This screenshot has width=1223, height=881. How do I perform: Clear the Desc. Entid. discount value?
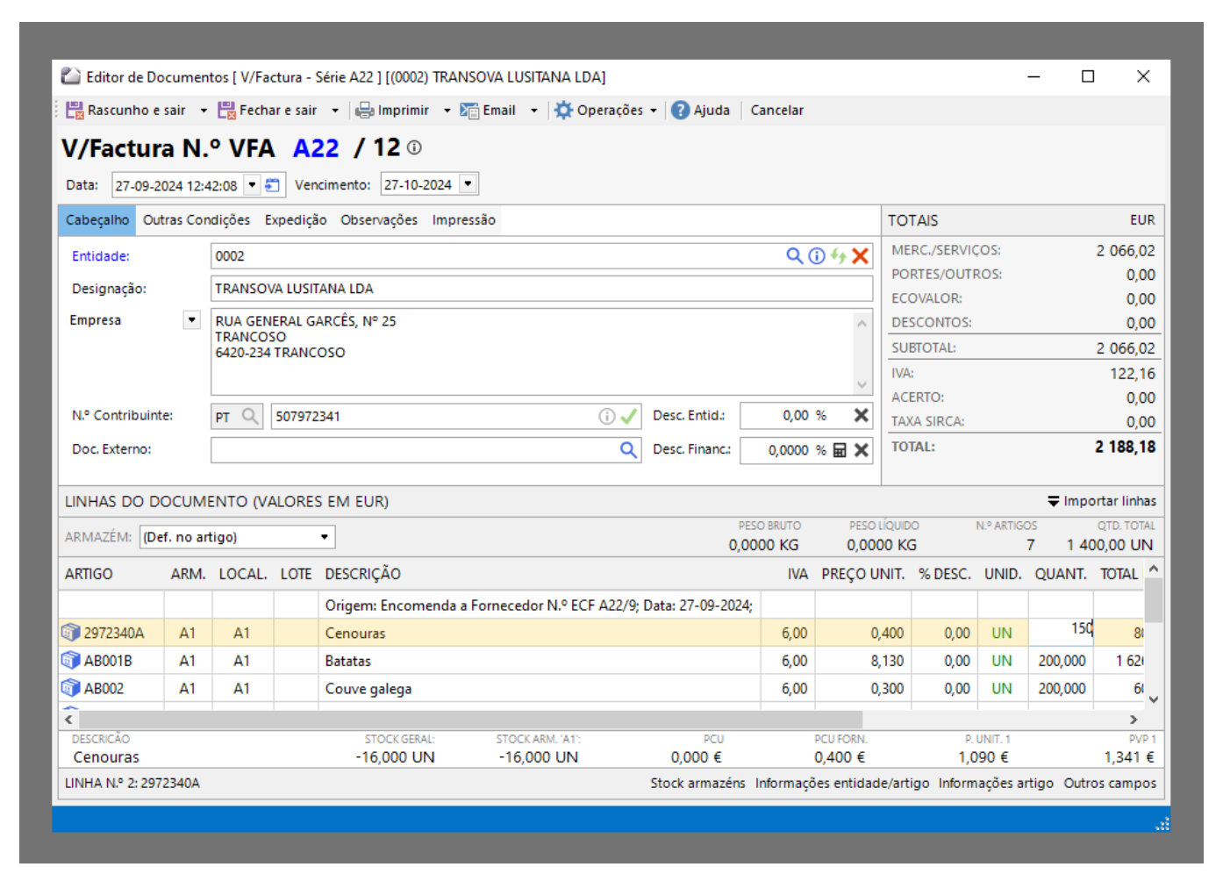(x=862, y=416)
